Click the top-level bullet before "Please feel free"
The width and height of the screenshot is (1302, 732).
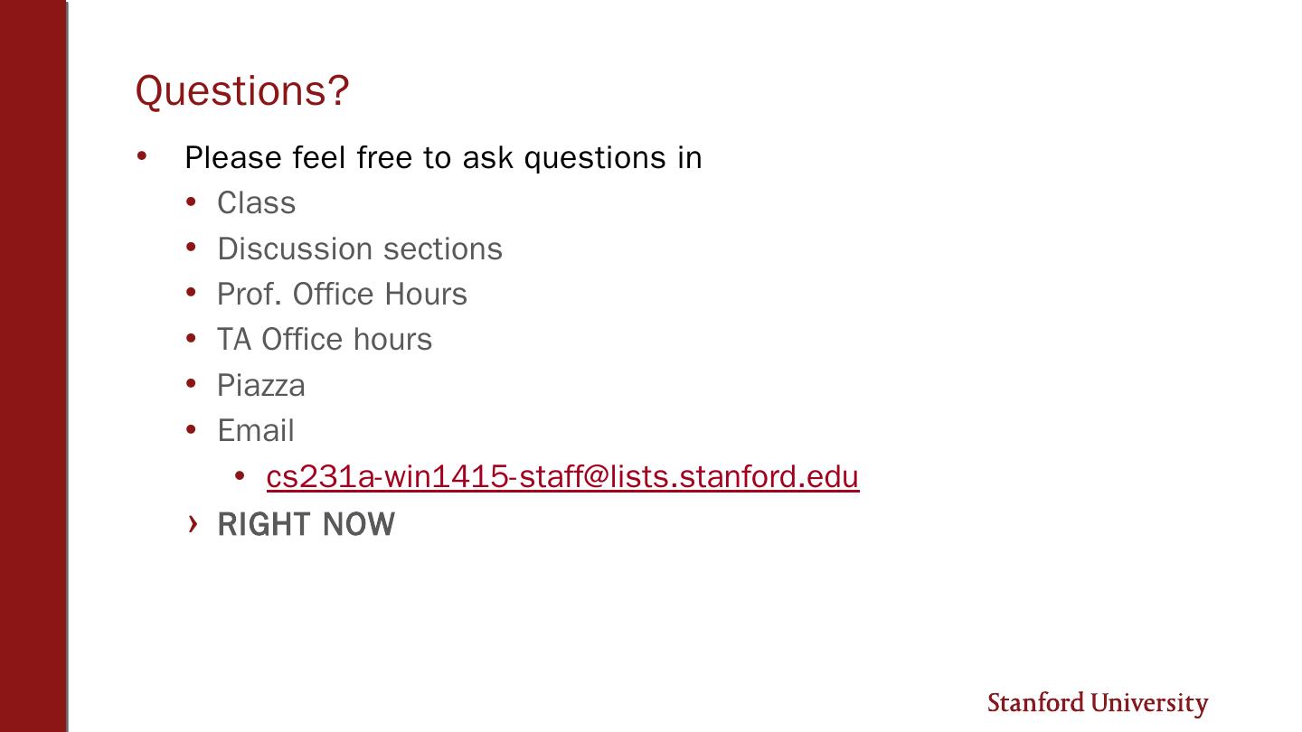tap(142, 155)
